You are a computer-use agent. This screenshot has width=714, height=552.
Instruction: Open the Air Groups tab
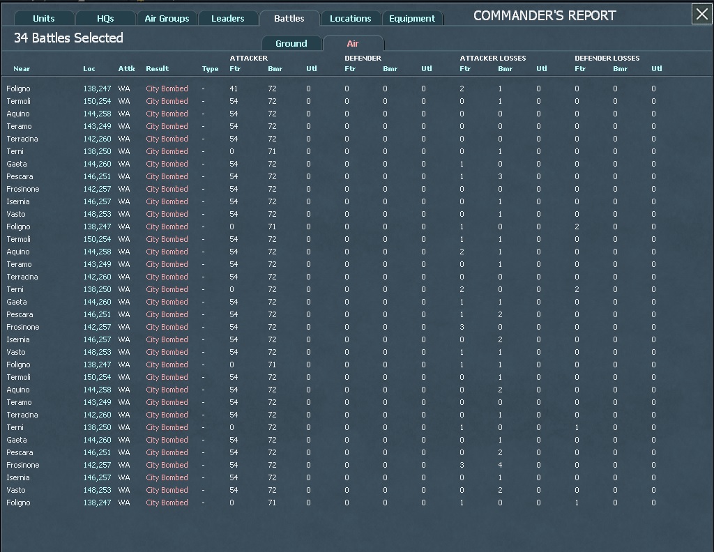coord(167,18)
